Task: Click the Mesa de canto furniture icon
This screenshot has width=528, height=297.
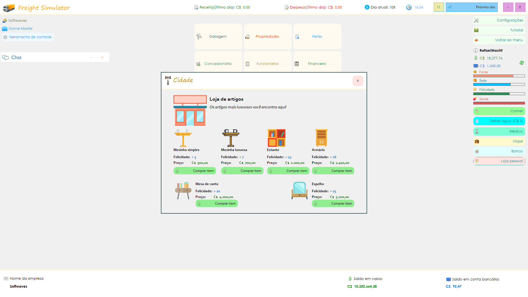Action: coord(183,191)
